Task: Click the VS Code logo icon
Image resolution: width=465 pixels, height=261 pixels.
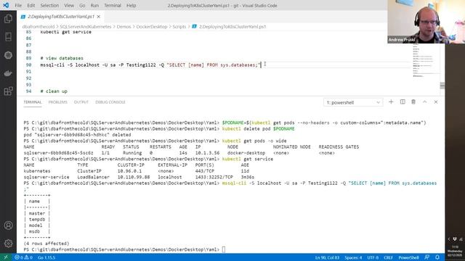Action: click(x=6, y=5)
